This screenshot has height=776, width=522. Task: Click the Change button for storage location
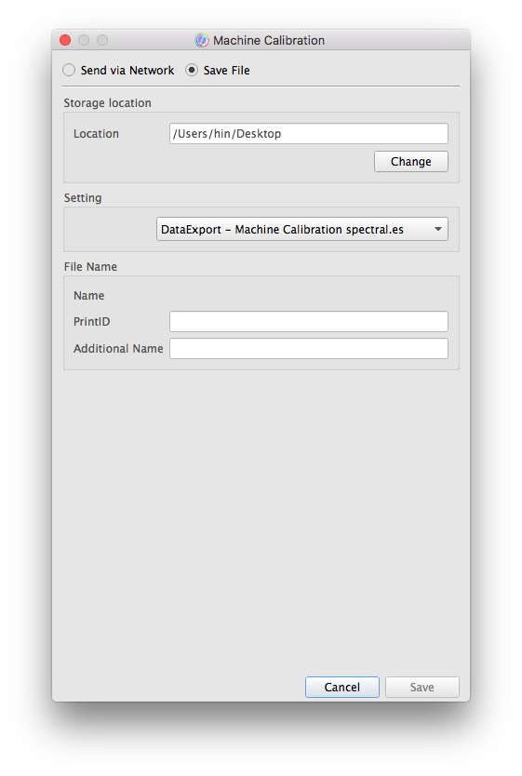click(x=411, y=162)
